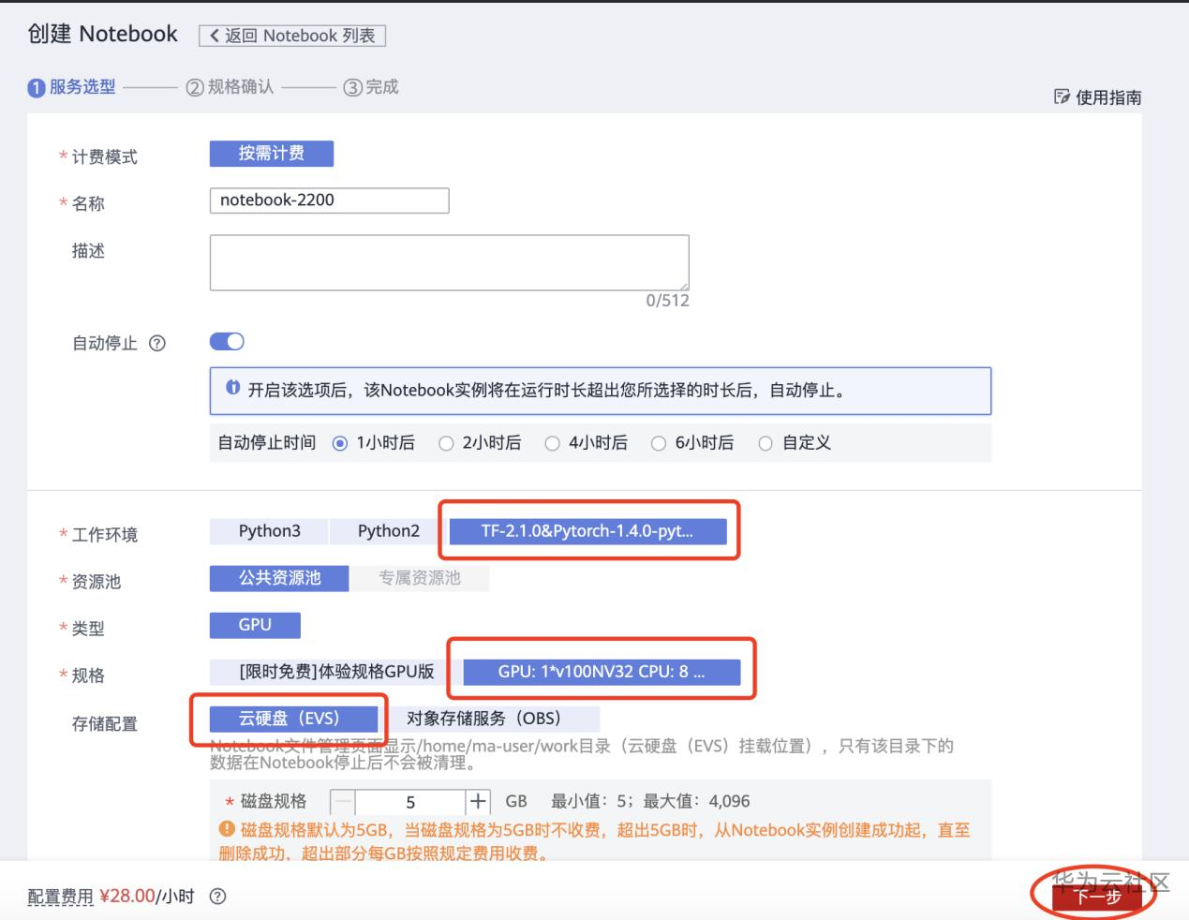Decrease disk size with minus button
Screen dimensions: 1189x920
tap(343, 802)
